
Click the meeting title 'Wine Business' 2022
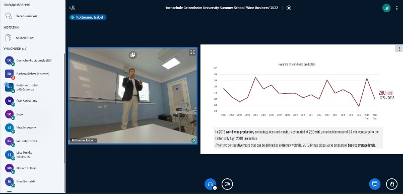coord(221,8)
